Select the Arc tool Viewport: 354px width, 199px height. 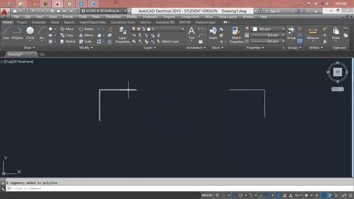tap(42, 33)
